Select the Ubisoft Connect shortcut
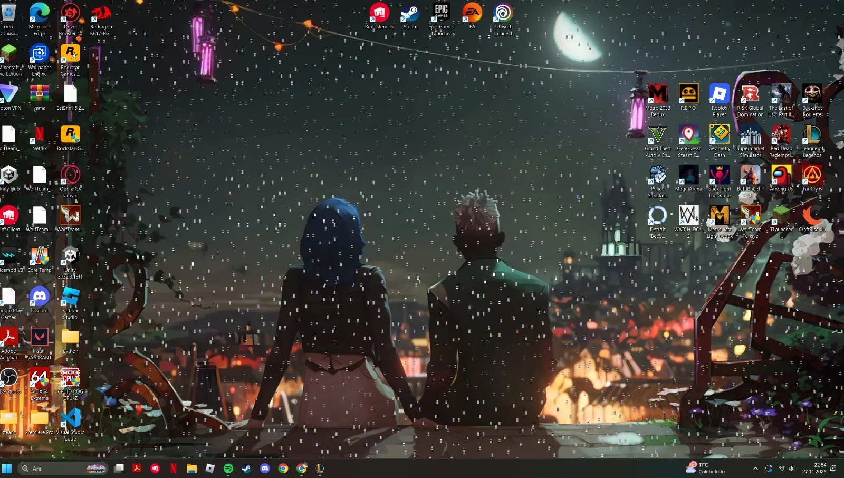The image size is (844, 478). point(503,19)
